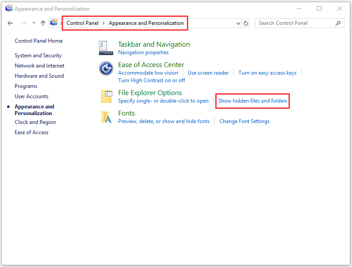The image size is (352, 267).
Task: Click Use screen reader link
Action: pyautogui.click(x=208, y=73)
